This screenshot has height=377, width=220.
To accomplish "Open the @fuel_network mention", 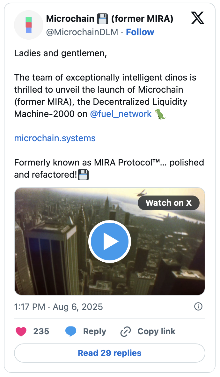I will tap(121, 114).
